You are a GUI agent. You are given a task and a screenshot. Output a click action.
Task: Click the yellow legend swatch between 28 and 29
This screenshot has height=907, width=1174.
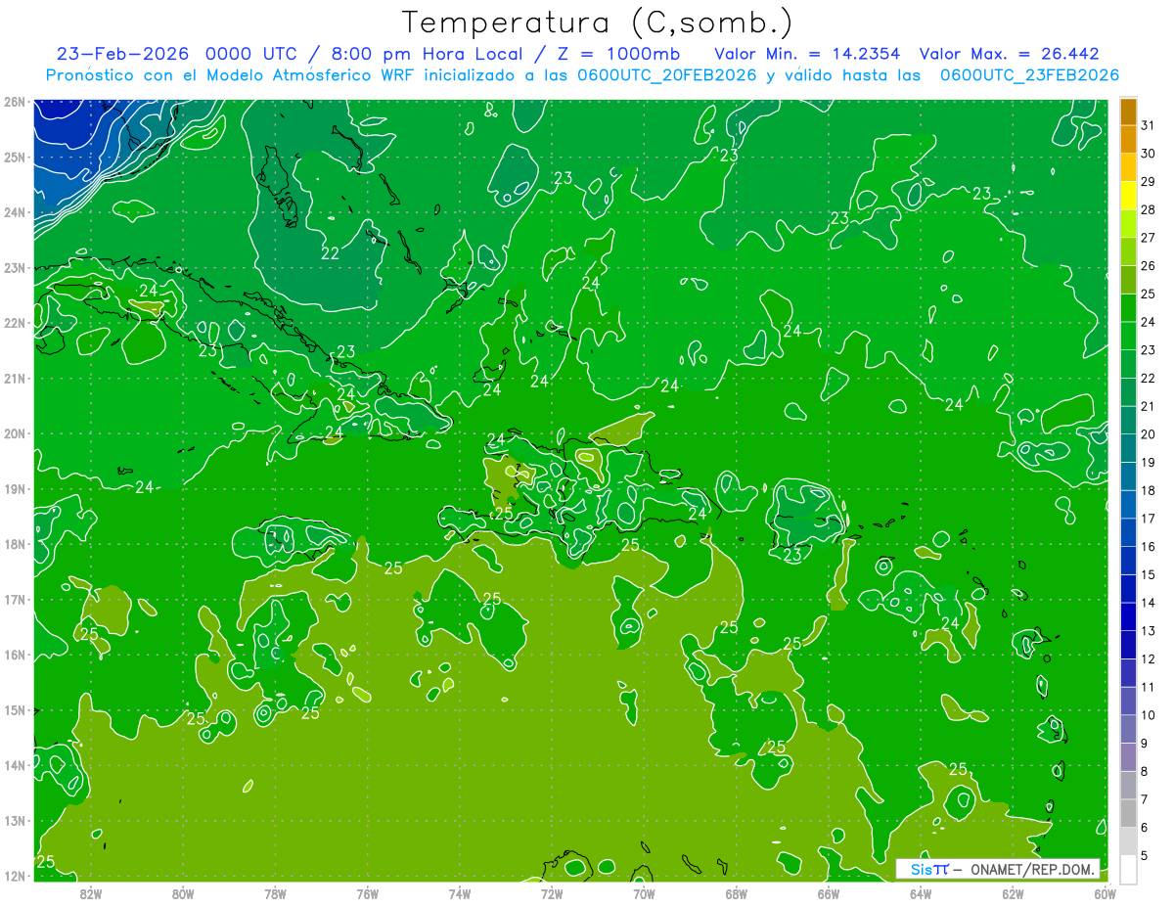click(1128, 196)
